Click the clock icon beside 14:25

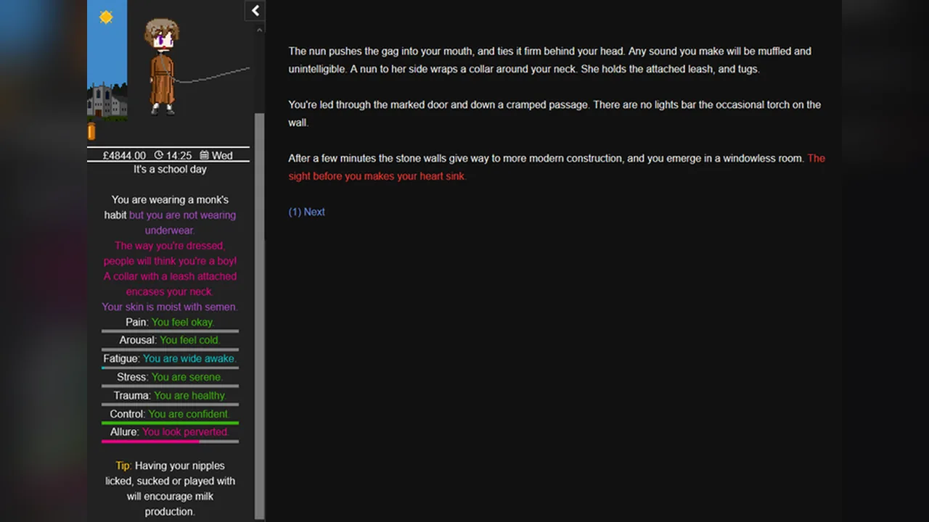click(159, 155)
